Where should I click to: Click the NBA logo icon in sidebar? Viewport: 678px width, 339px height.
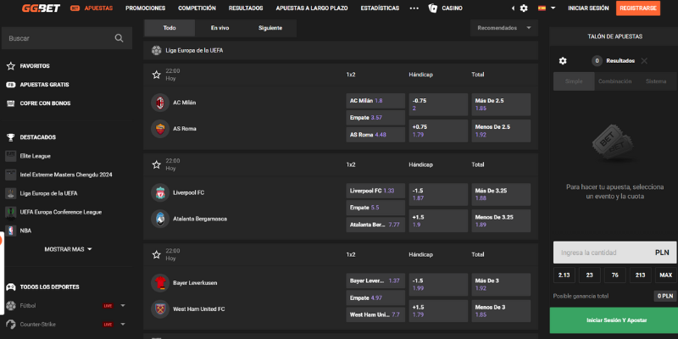pos(11,231)
